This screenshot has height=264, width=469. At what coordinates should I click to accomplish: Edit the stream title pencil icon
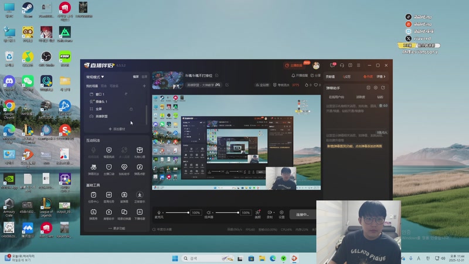click(x=217, y=76)
